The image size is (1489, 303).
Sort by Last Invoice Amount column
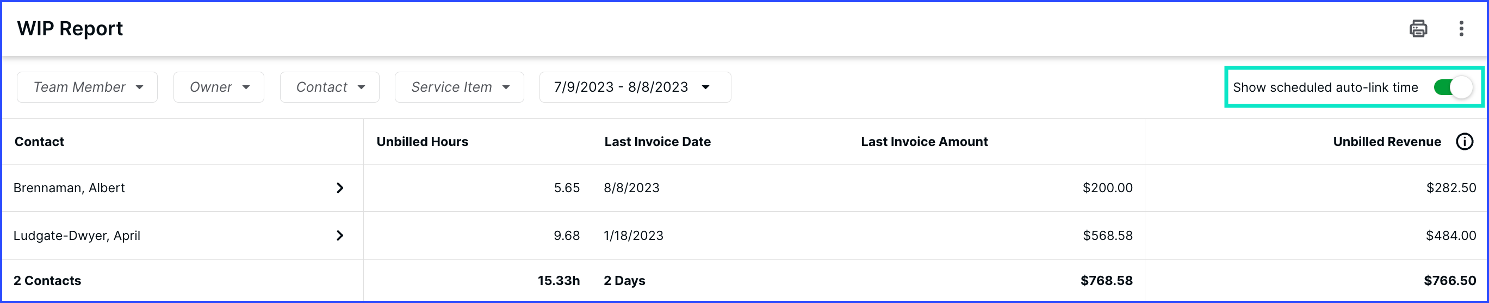[x=923, y=141]
